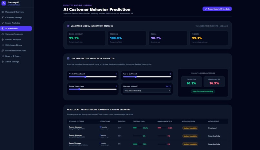Click the Customer Segments people icon

coord(3,34)
